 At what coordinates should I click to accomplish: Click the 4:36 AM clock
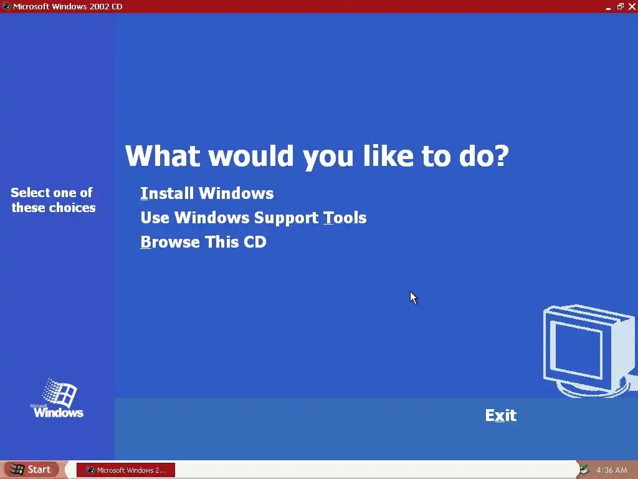612,470
